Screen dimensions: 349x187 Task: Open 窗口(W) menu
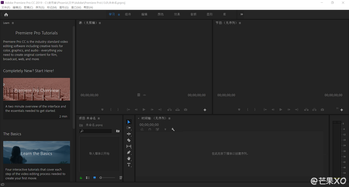(76, 7)
